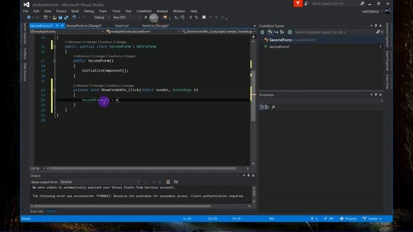Click the CodeMaid Spade refresh icon
Screen dimensions: 413x232
click(263, 32)
